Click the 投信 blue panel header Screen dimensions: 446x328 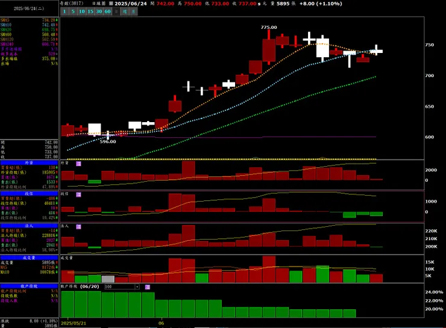click(x=29, y=194)
